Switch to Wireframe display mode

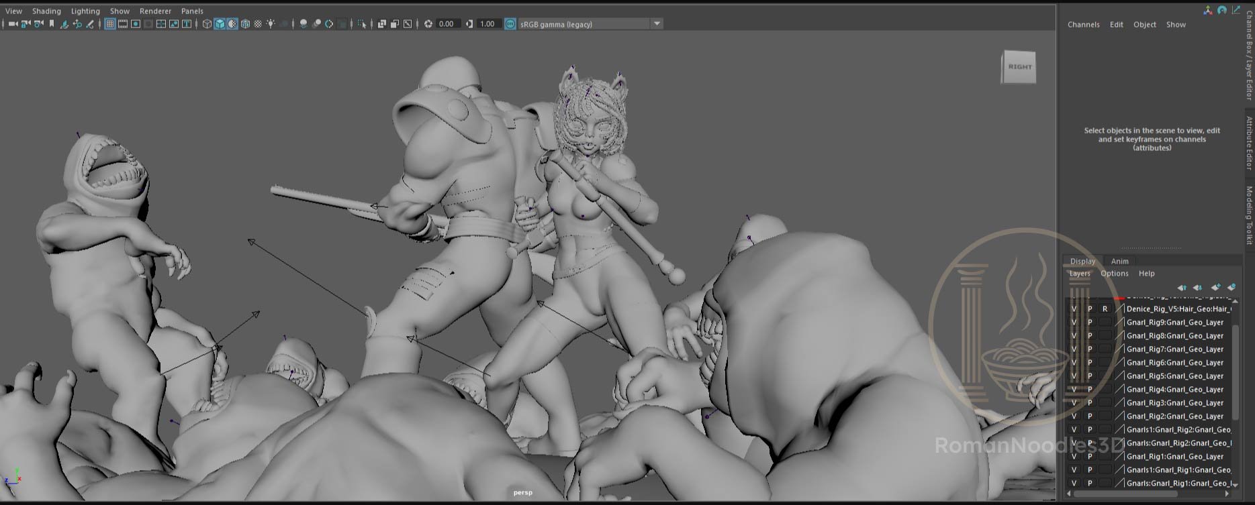tap(207, 23)
